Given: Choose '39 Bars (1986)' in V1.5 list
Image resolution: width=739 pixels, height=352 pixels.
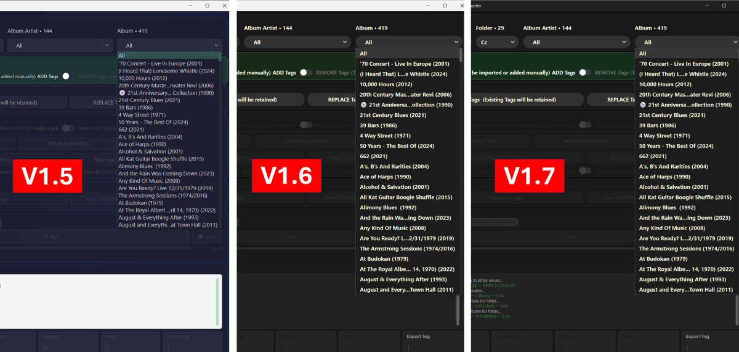Looking at the screenshot, I should pyautogui.click(x=168, y=107).
